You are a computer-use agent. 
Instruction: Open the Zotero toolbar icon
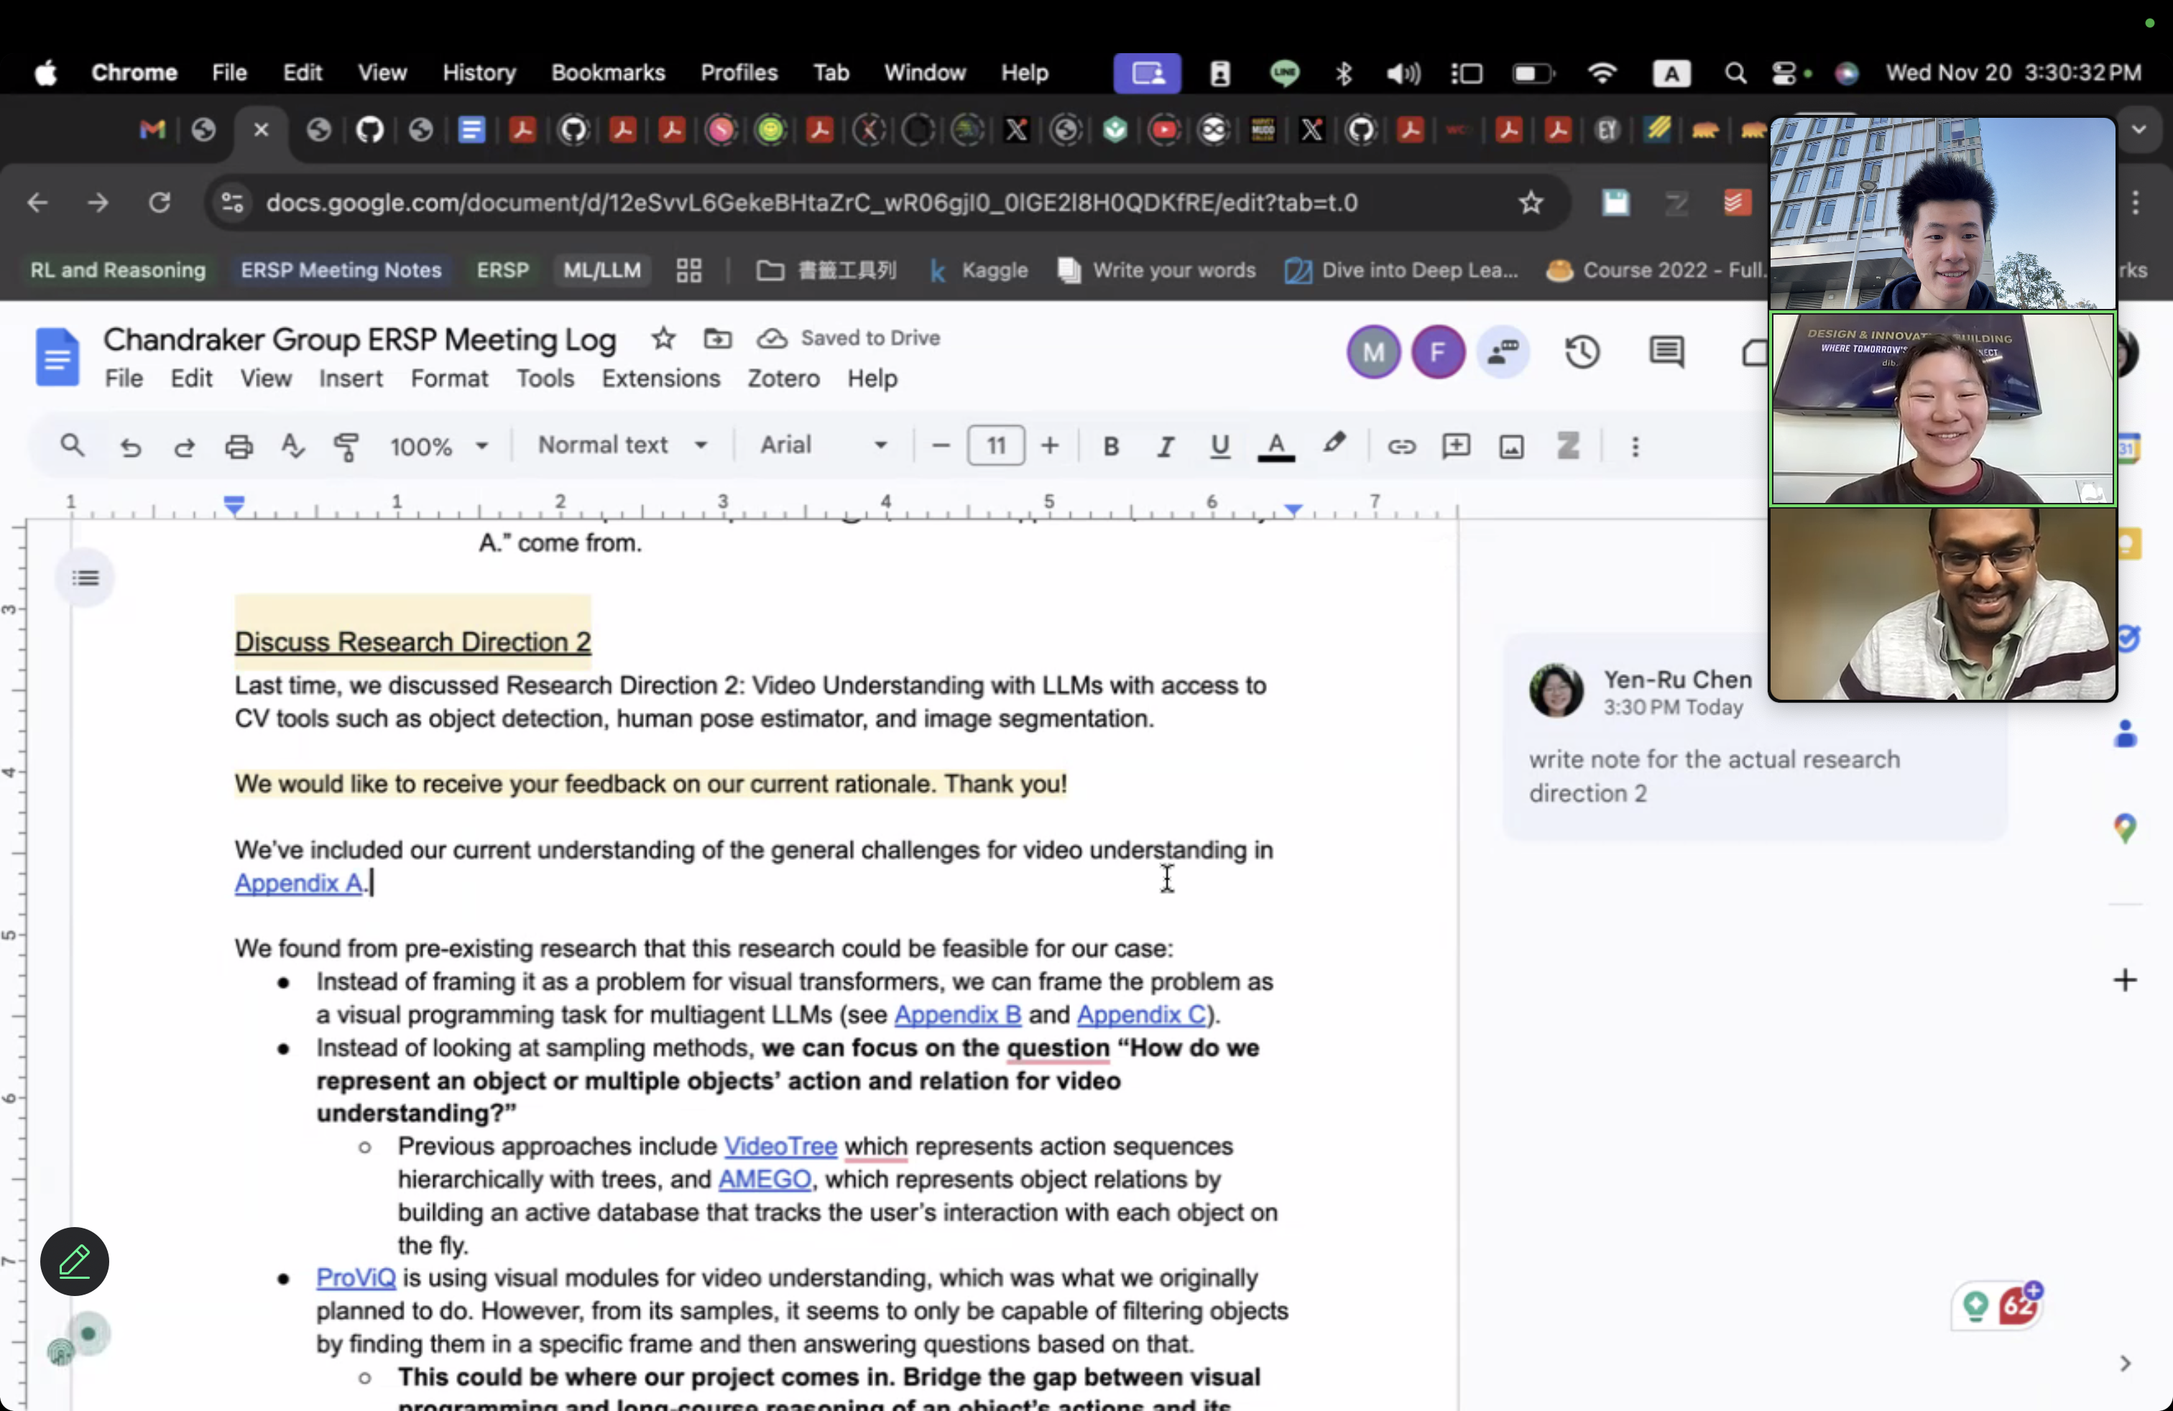pos(1569,446)
